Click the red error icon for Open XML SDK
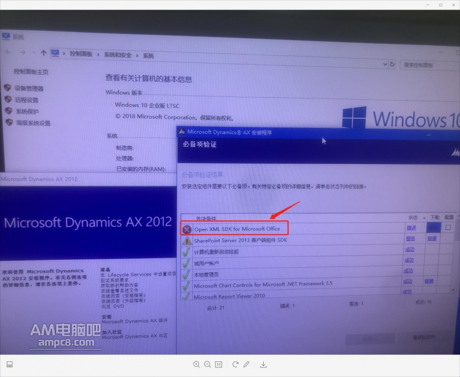The image size is (460, 377). tap(187, 229)
